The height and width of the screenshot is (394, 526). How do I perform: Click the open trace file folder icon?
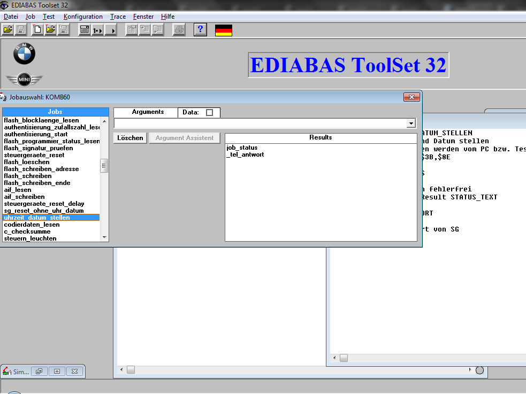pyautogui.click(x=51, y=30)
